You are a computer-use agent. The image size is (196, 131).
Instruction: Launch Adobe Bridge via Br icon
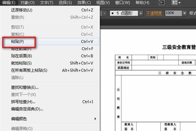162,3
